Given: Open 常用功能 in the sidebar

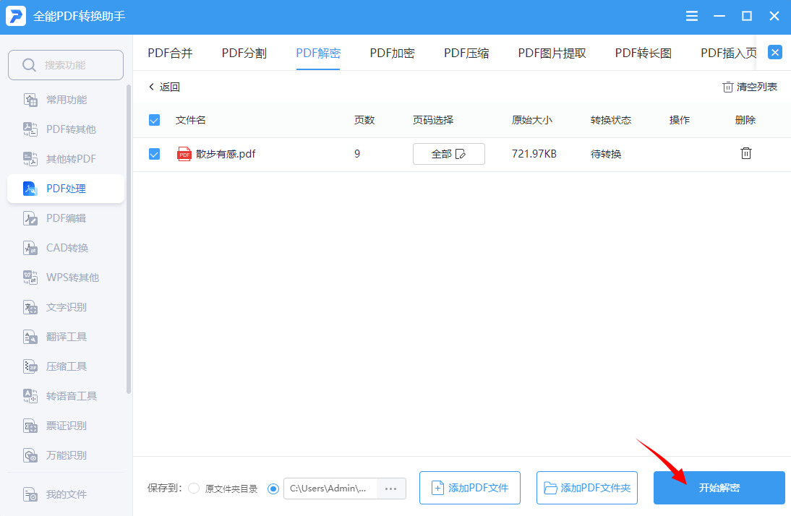Looking at the screenshot, I should click(x=66, y=100).
